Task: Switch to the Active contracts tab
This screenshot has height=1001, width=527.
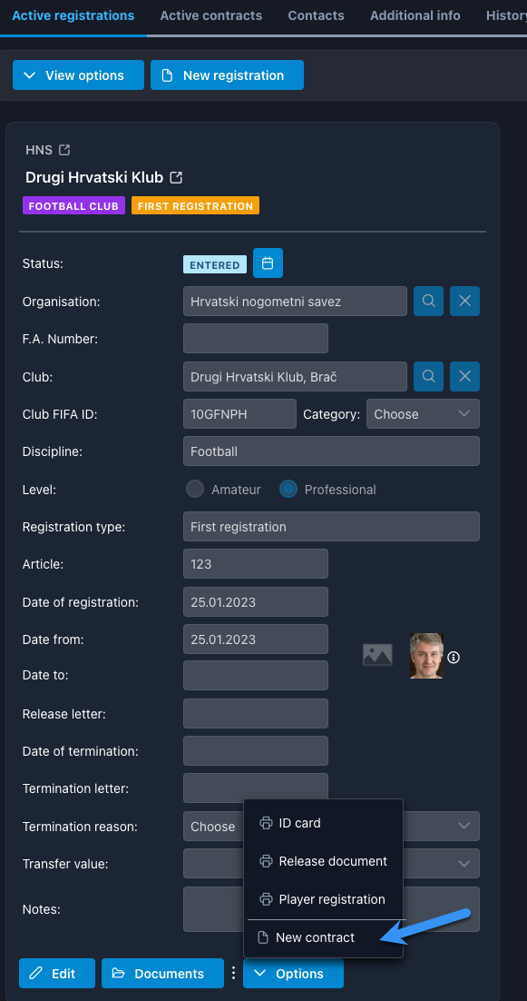Action: pos(211,15)
